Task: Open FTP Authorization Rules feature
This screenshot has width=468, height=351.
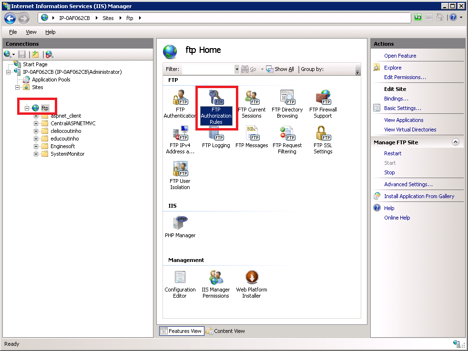Action: [216, 107]
